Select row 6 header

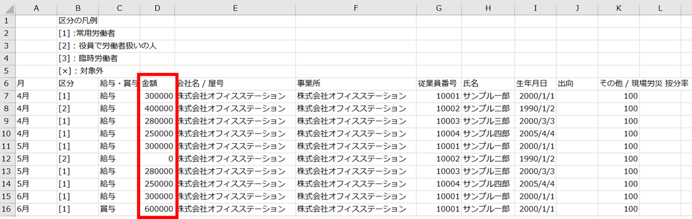[8, 84]
